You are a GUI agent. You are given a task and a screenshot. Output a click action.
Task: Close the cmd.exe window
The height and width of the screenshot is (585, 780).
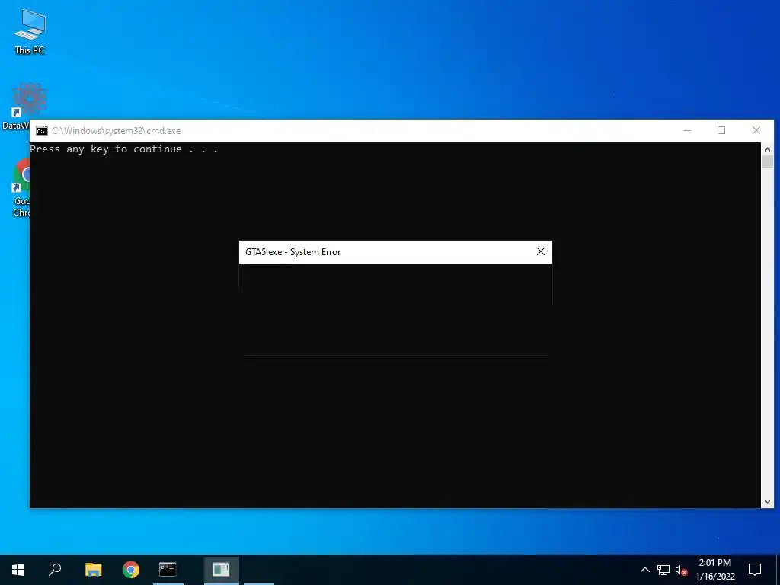coord(756,130)
